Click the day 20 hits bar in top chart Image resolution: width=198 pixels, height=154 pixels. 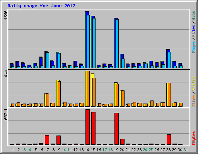120,61
